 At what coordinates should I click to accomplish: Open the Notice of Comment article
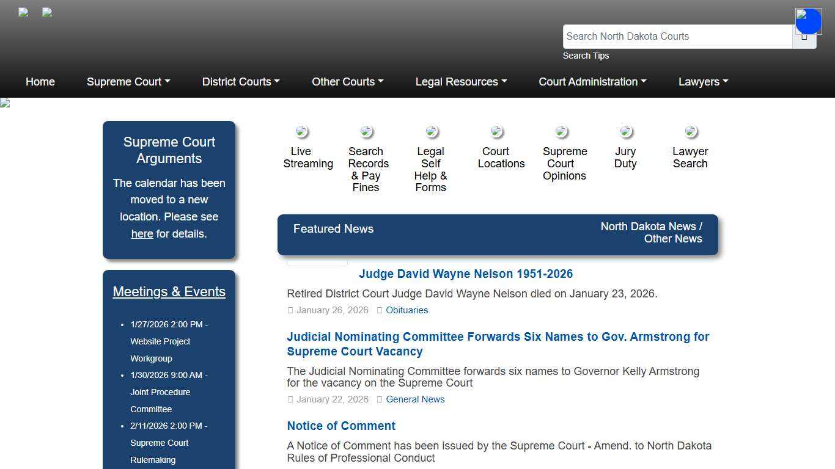click(341, 426)
